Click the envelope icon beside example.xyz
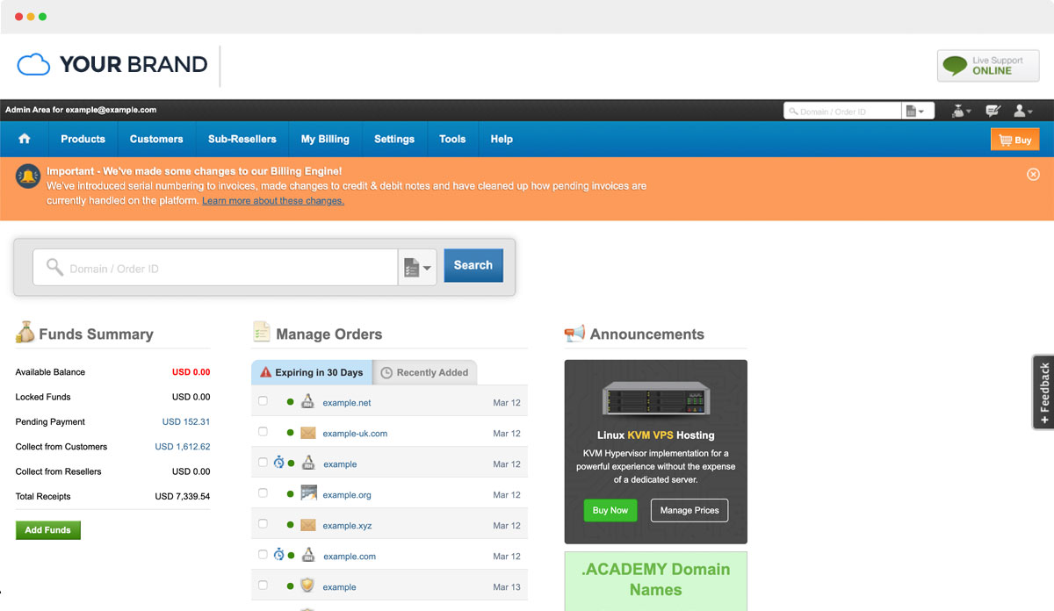Screen dimensions: 1054x611 click(x=307, y=525)
